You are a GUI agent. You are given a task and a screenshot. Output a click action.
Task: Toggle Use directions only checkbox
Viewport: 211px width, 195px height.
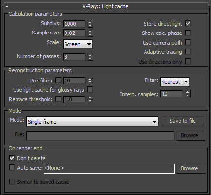[188, 62]
